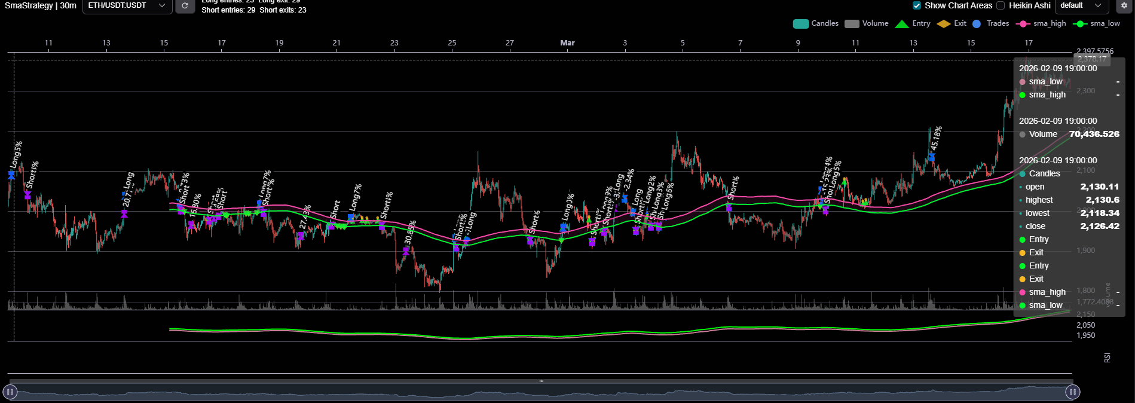Open the plot configuration gear settings
1135x403 pixels.
[1124, 6]
